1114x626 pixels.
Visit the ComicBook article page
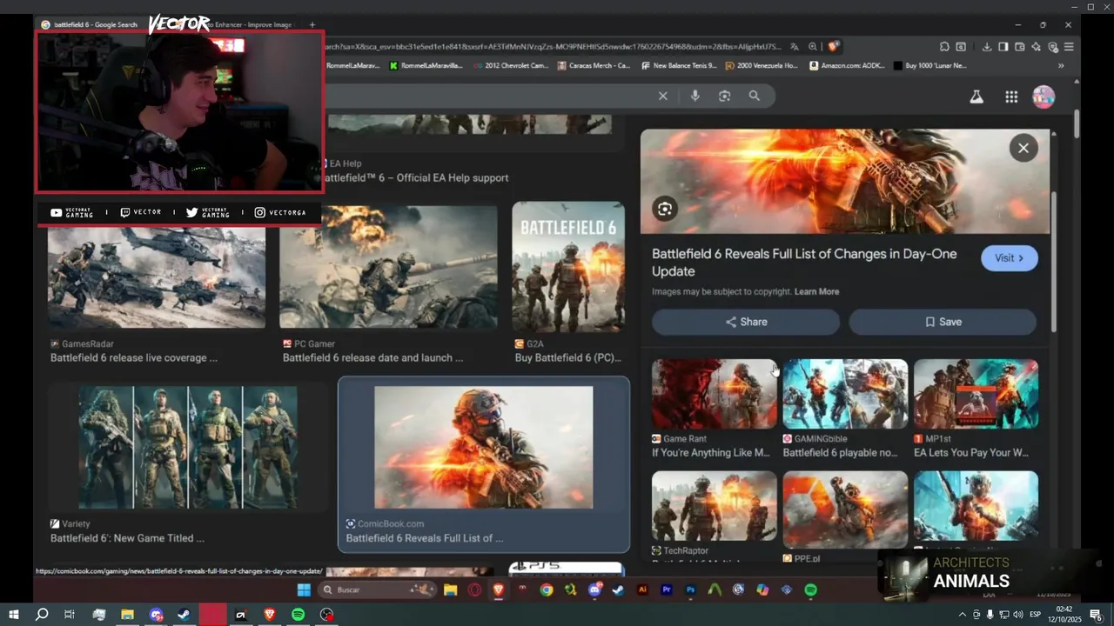[1009, 258]
